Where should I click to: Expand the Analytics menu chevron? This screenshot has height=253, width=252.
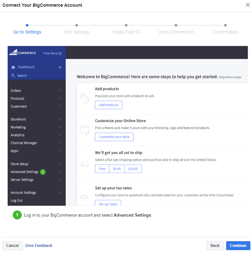point(60,135)
